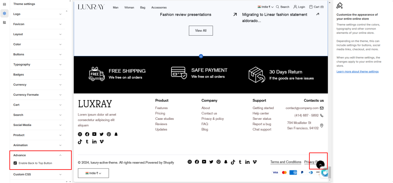Expand the Favicon settings section
The width and height of the screenshot is (393, 183).
click(x=37, y=24)
